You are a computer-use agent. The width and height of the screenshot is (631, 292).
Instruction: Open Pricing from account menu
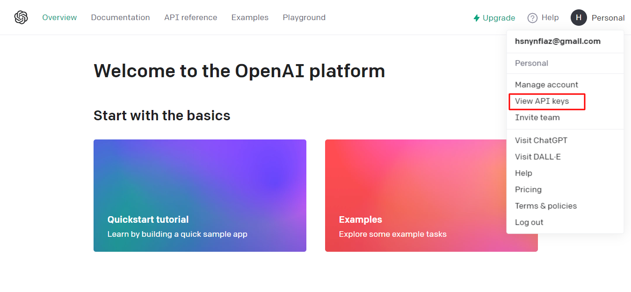tap(528, 190)
